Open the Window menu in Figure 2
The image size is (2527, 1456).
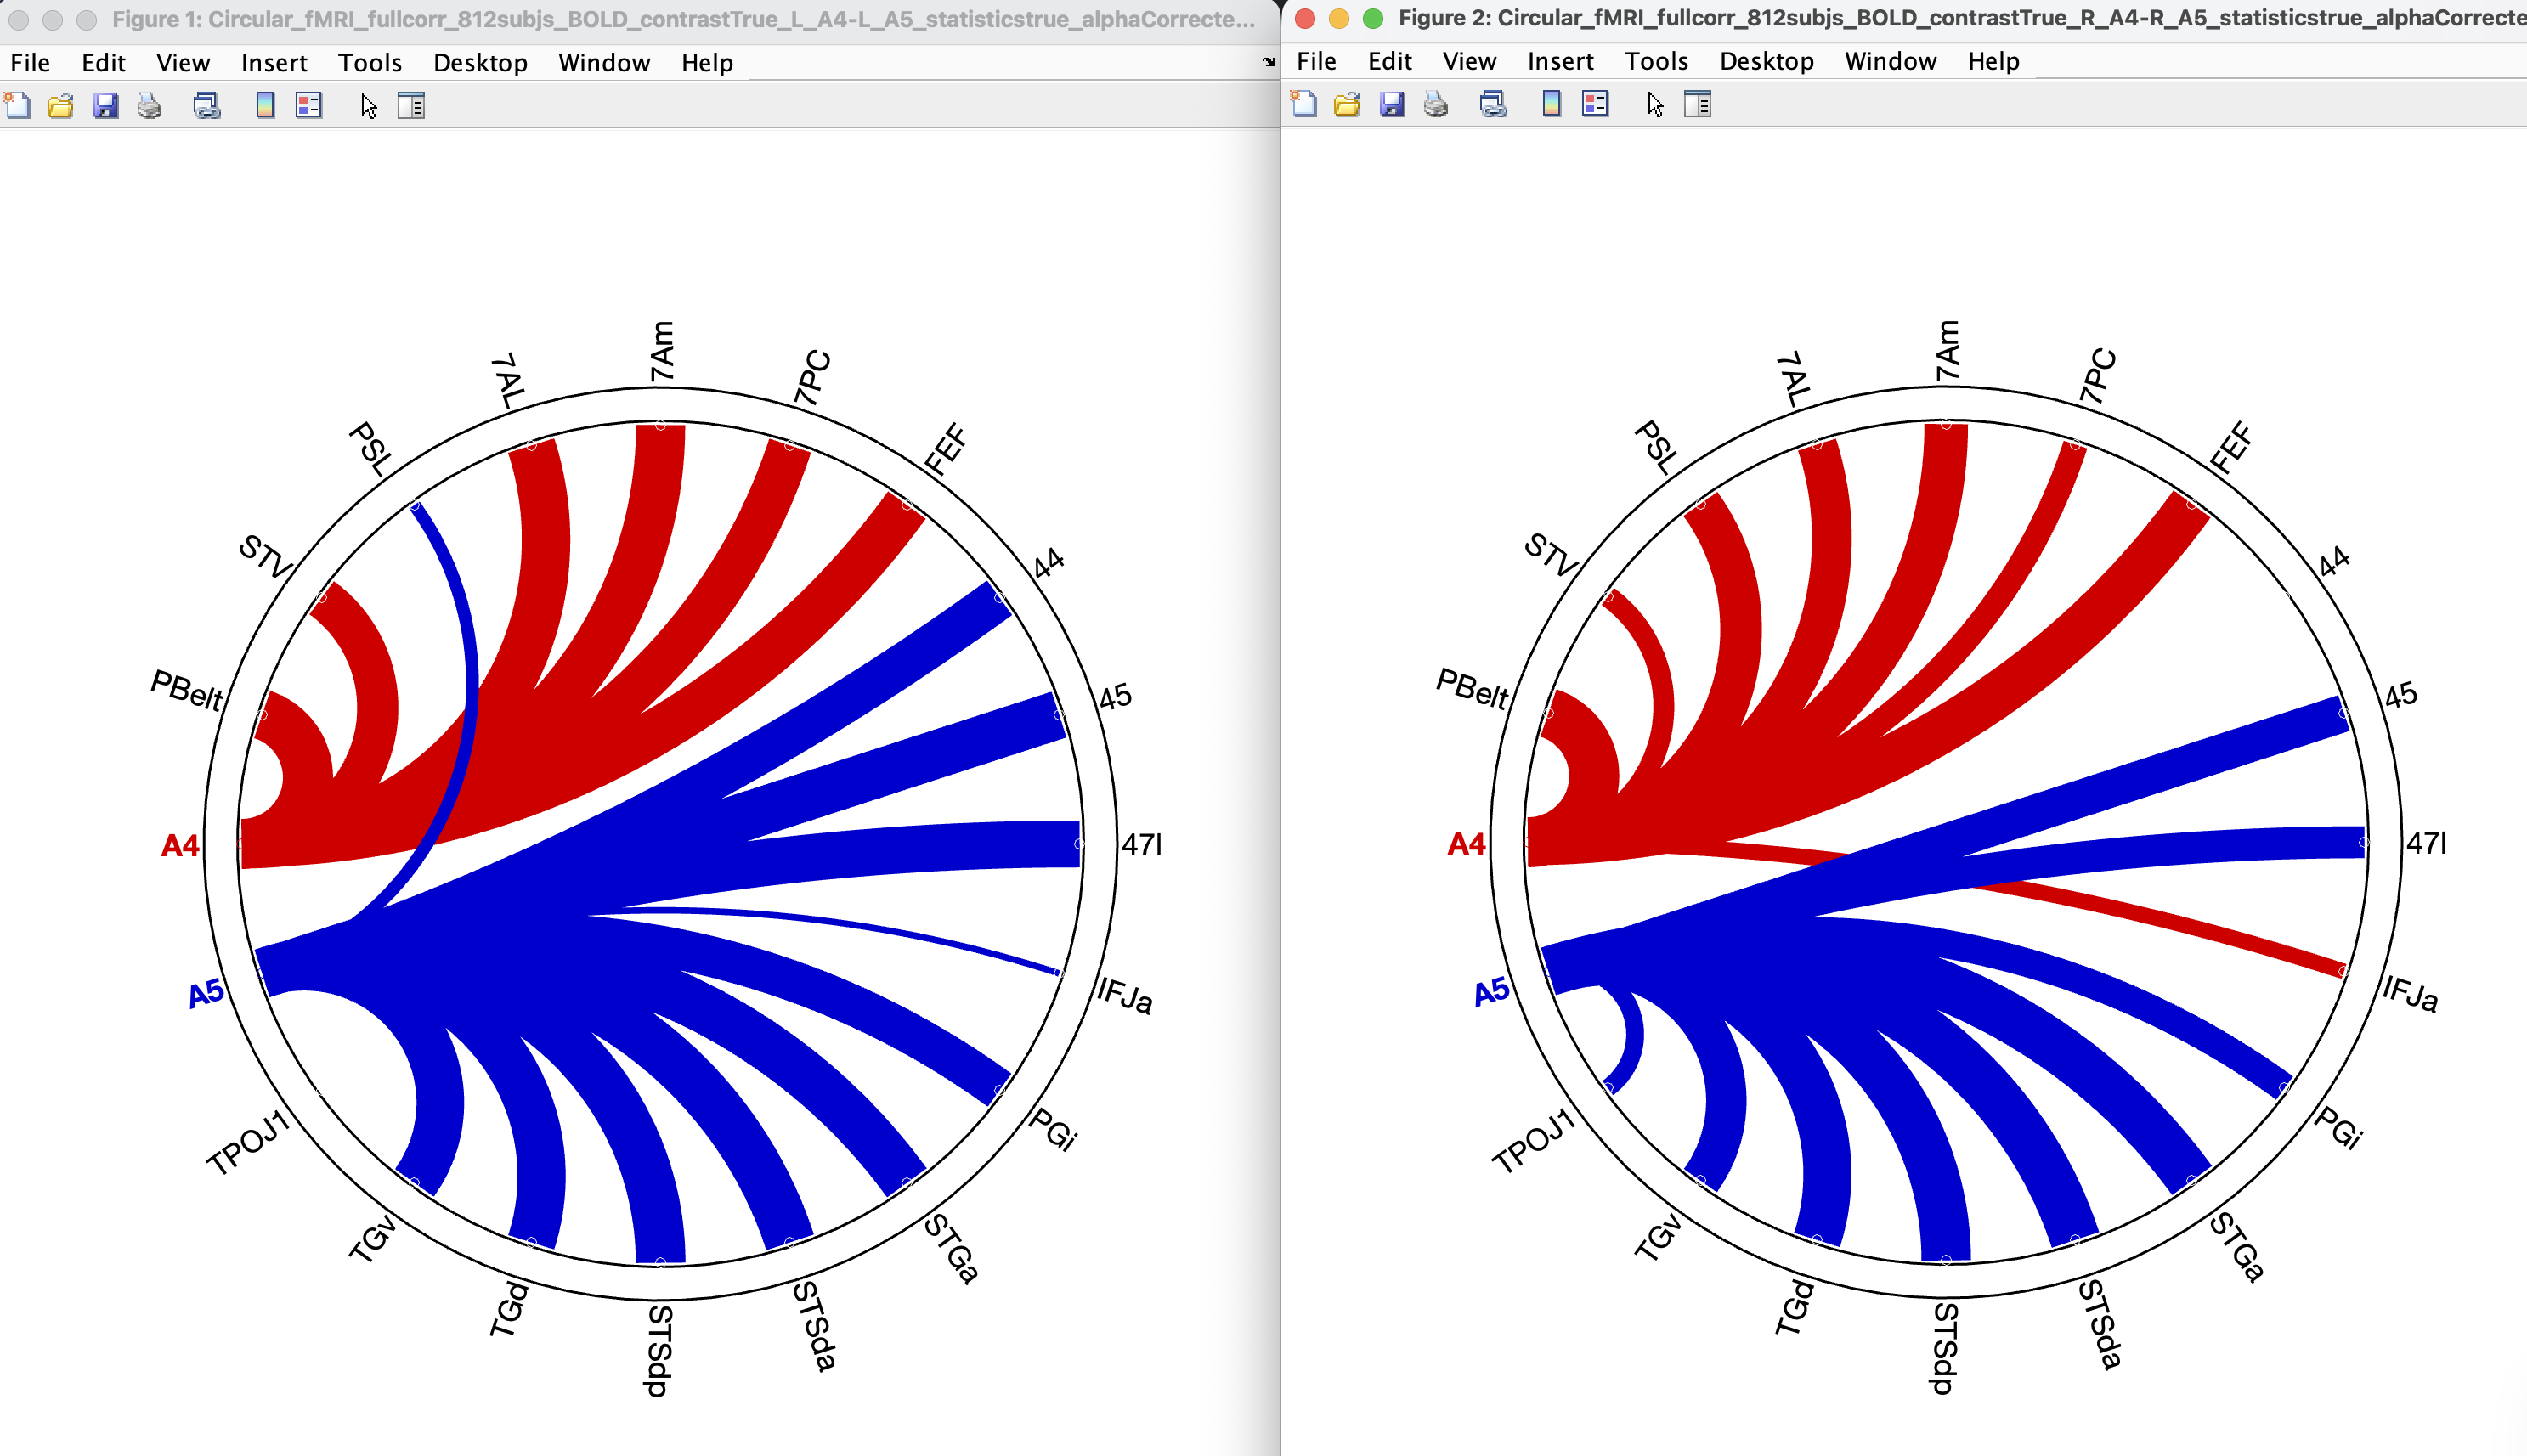[1890, 61]
